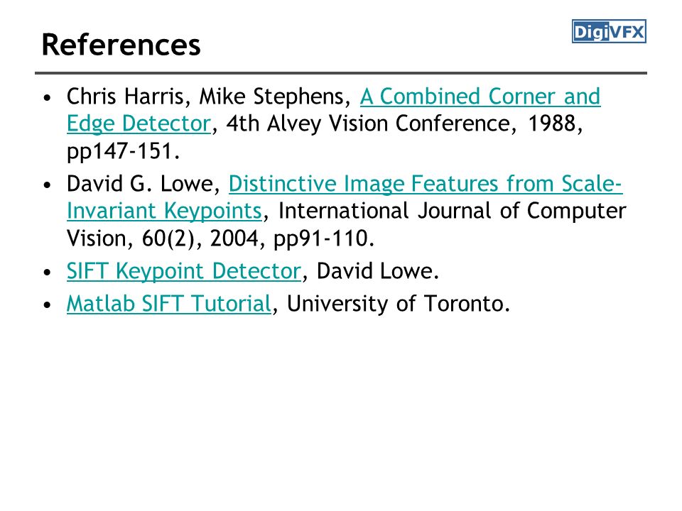The image size is (682, 511).
Task: Open the SIFT Keypoint Detector link
Action: click(183, 271)
